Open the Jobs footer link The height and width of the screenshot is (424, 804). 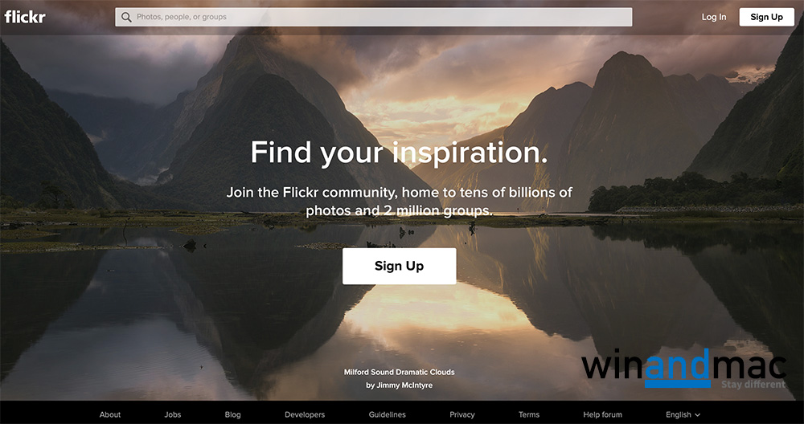click(172, 415)
